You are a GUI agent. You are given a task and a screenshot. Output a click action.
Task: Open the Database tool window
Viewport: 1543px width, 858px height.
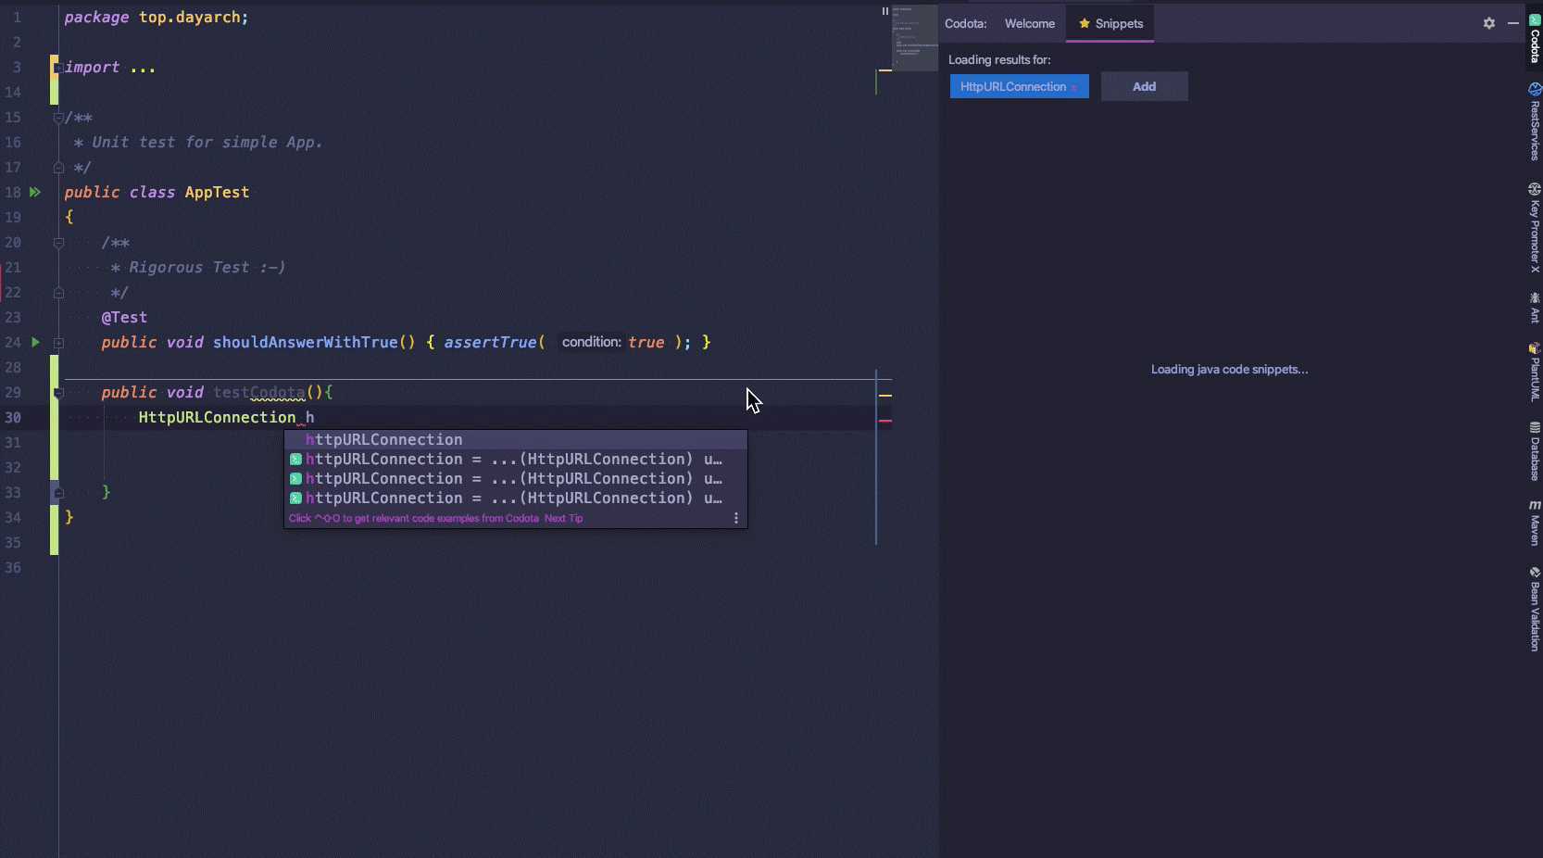tap(1534, 451)
